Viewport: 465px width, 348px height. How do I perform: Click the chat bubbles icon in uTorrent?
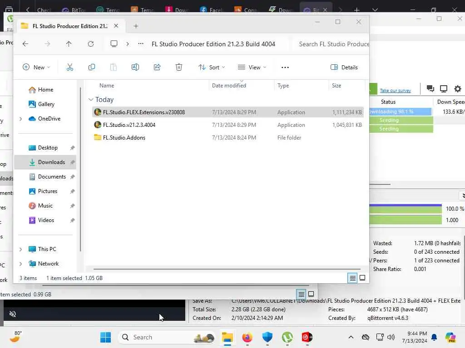click(x=430, y=88)
